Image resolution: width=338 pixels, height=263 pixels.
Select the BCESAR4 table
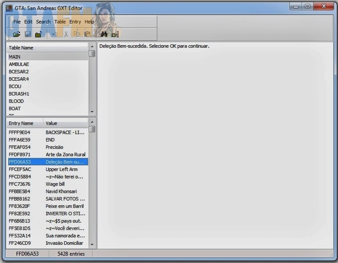click(x=47, y=79)
